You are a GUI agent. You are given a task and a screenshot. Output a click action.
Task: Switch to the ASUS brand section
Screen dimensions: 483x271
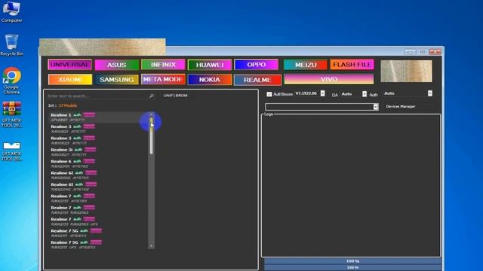coord(117,65)
